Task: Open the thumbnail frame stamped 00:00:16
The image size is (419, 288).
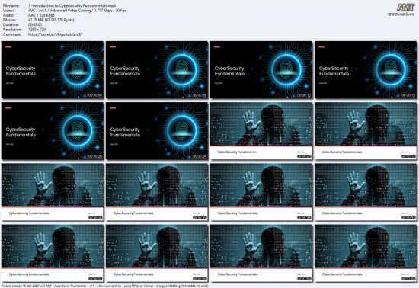Action: (x=366, y=70)
